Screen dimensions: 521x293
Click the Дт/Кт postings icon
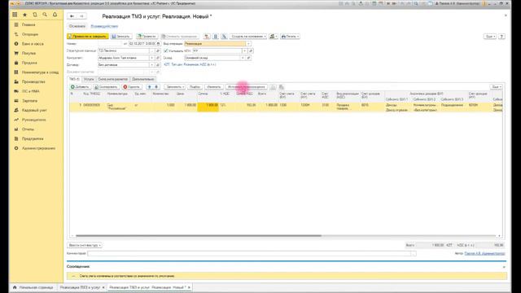[207, 36]
